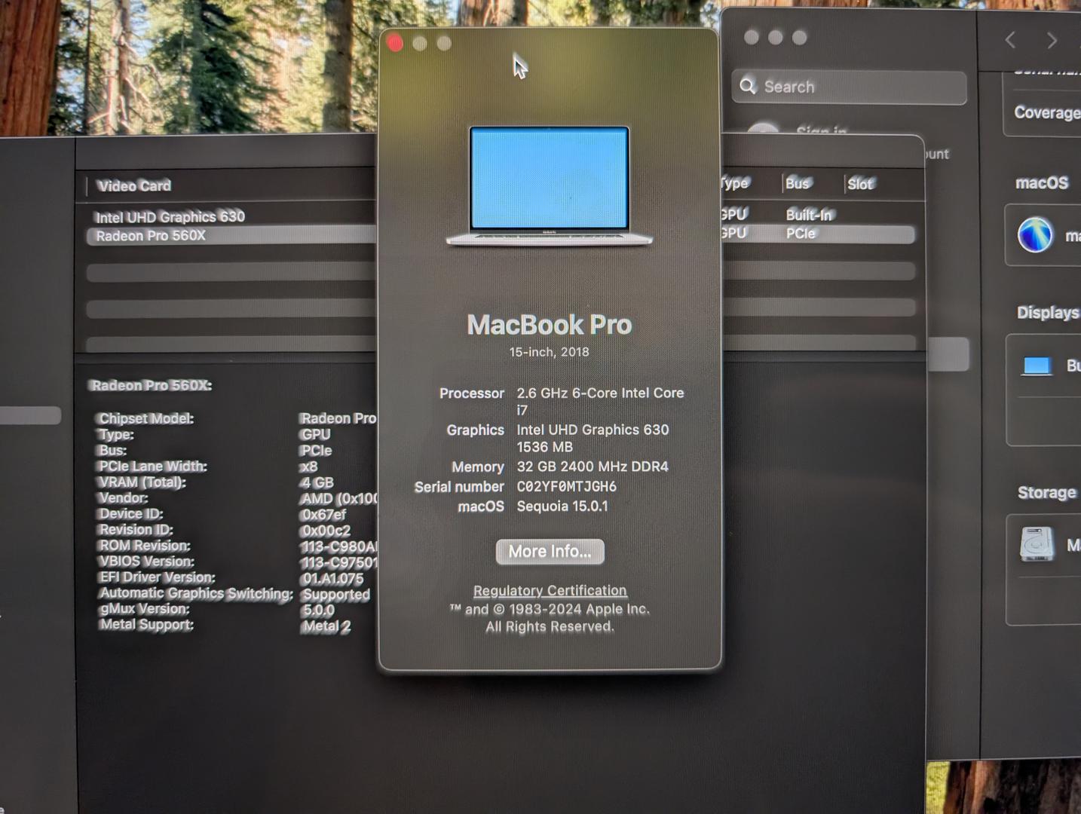
Task: Click the PCIe Lane Width: label
Action: click(x=152, y=467)
